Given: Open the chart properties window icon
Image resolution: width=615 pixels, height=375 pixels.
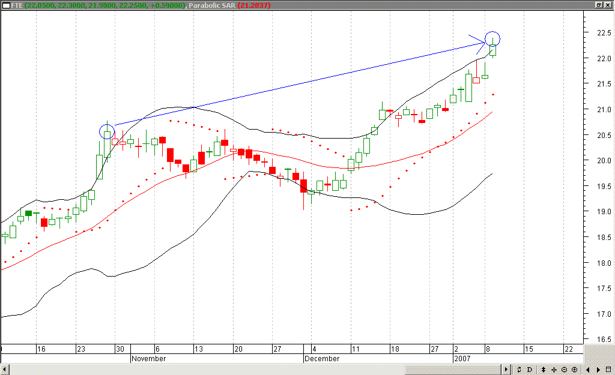Looking at the screenshot, I should [608, 370].
